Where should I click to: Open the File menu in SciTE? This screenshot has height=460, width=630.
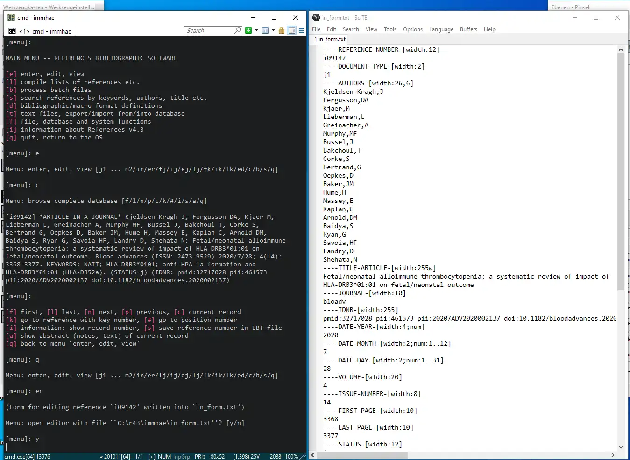[316, 29]
